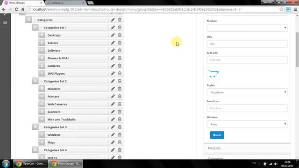Open a new browser tab

[90, 3]
